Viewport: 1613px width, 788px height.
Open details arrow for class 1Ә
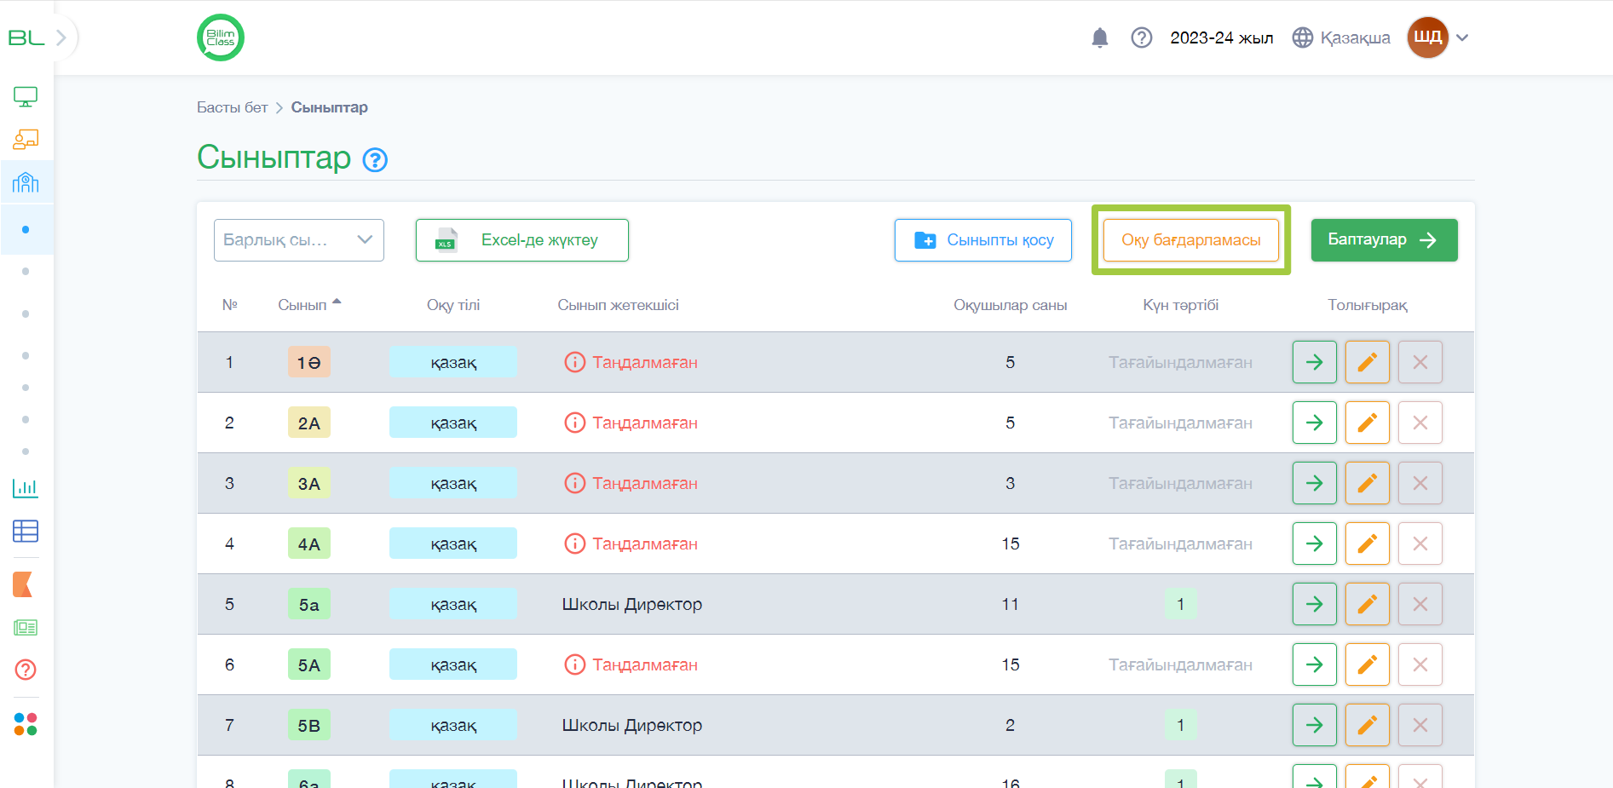pyautogui.click(x=1315, y=362)
